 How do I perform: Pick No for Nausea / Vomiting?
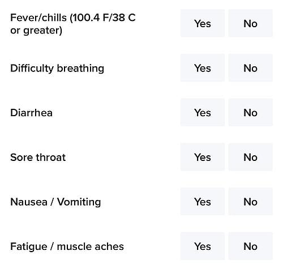[251, 202]
